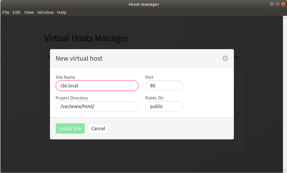Screen dimensions: 287x173
Task: Click the New virtual host title
Action: click(79, 58)
